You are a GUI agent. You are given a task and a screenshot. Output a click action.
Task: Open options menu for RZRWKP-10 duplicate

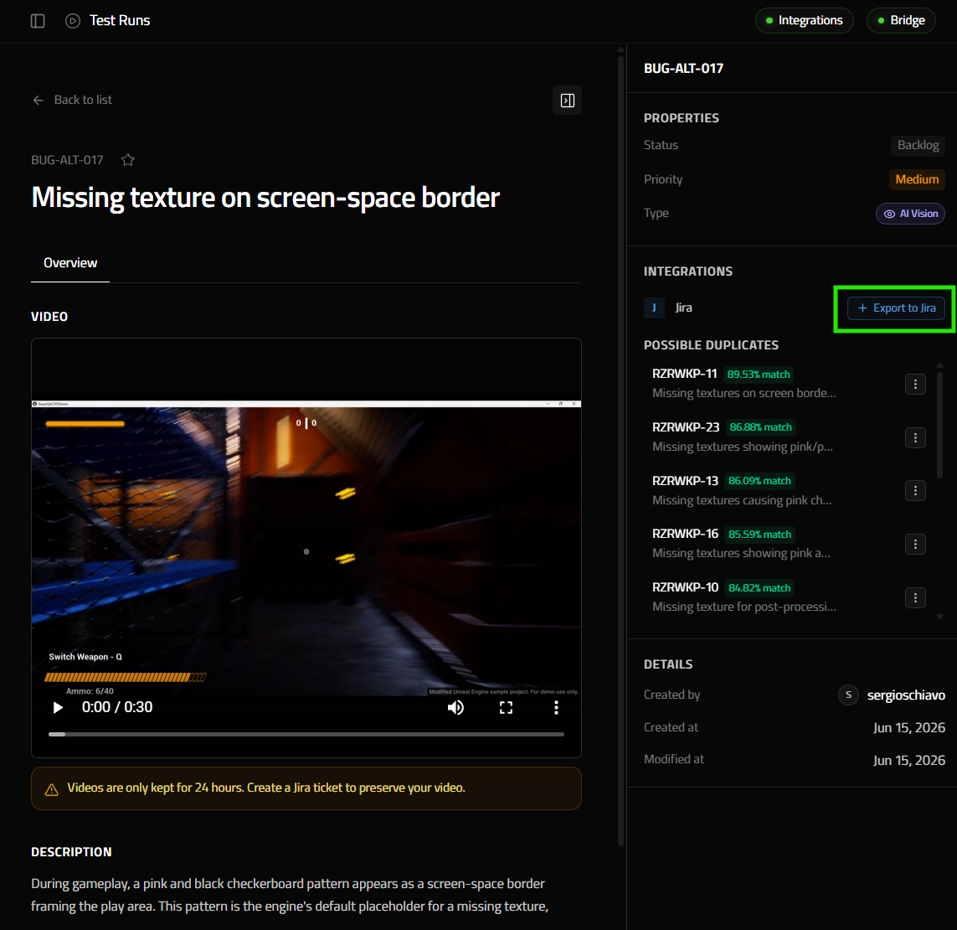point(915,597)
